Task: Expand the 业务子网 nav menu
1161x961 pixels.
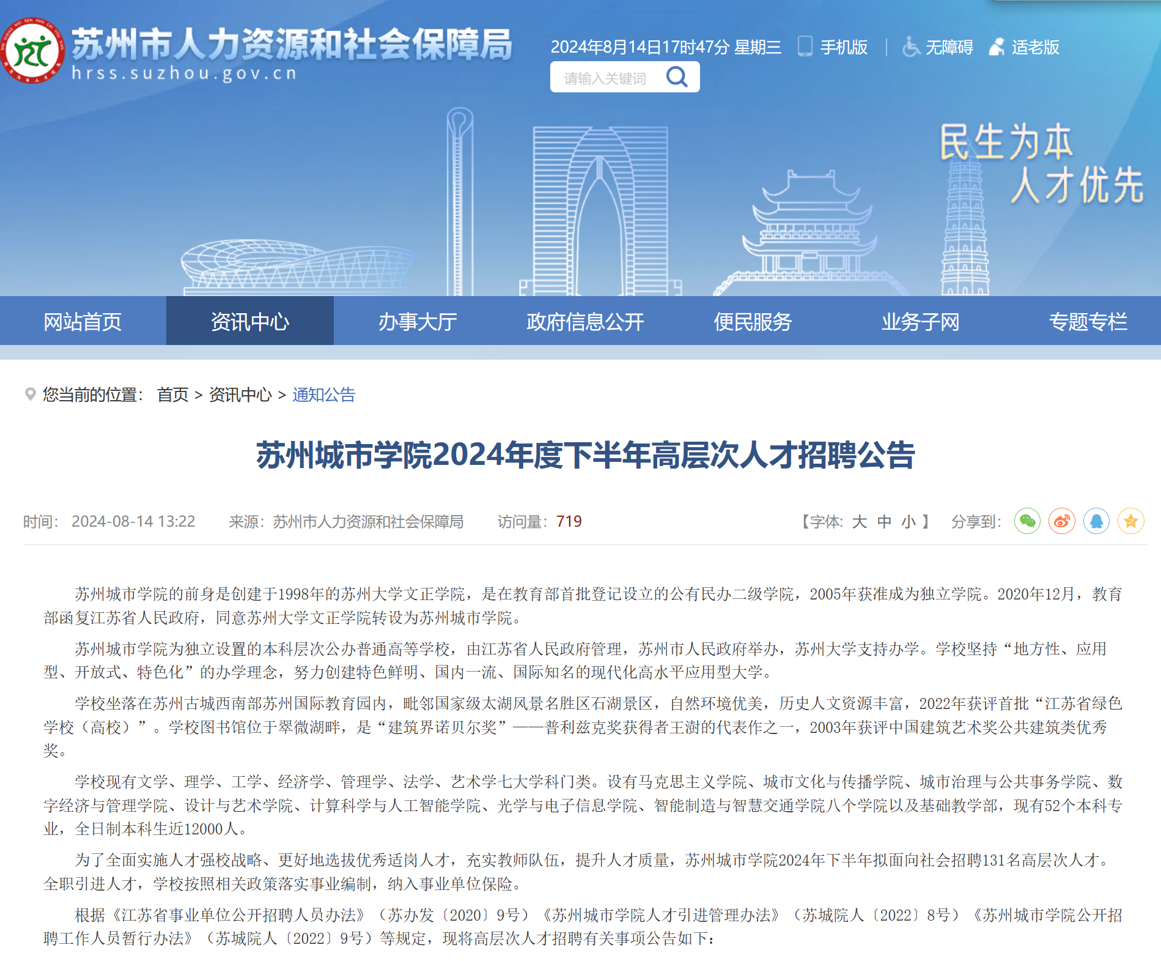Action: (x=920, y=321)
